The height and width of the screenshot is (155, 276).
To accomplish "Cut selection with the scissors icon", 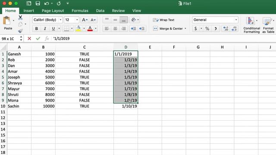I will 20,17.
